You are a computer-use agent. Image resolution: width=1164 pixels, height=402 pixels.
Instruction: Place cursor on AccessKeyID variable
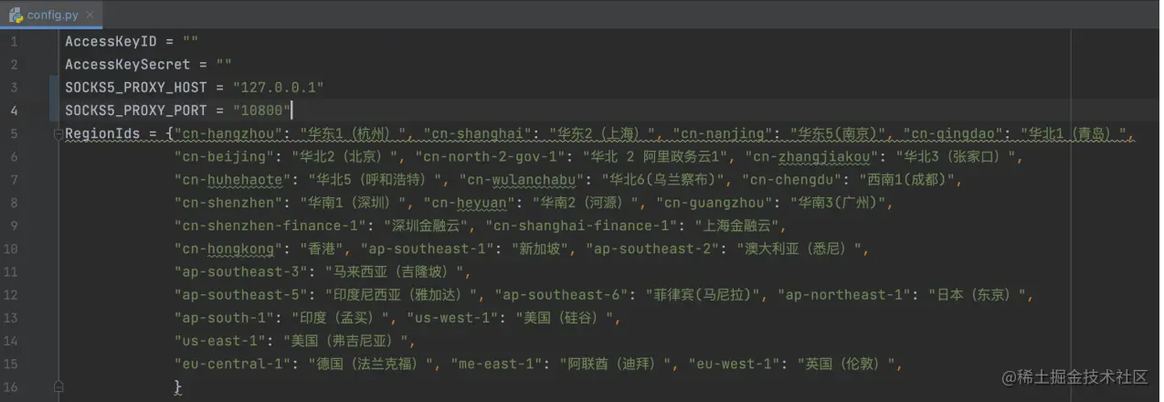click(x=110, y=42)
